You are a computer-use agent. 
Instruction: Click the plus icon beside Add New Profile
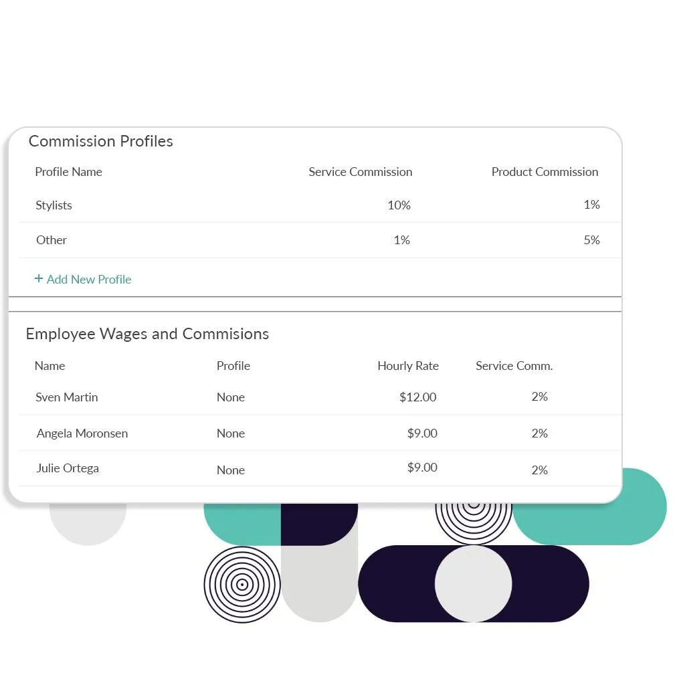[x=39, y=279]
